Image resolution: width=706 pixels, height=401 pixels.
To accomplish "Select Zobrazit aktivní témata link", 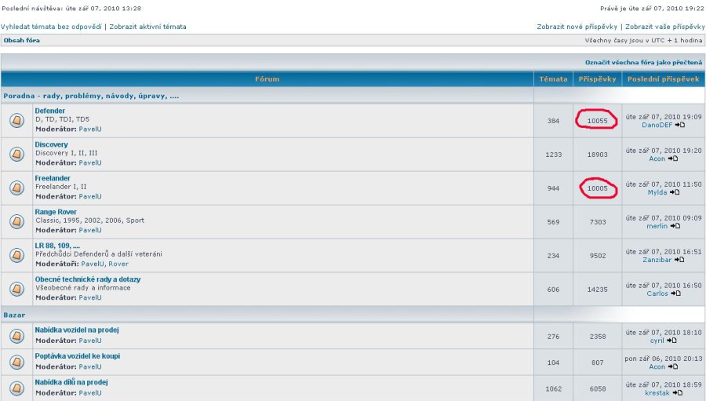I will [x=147, y=27].
